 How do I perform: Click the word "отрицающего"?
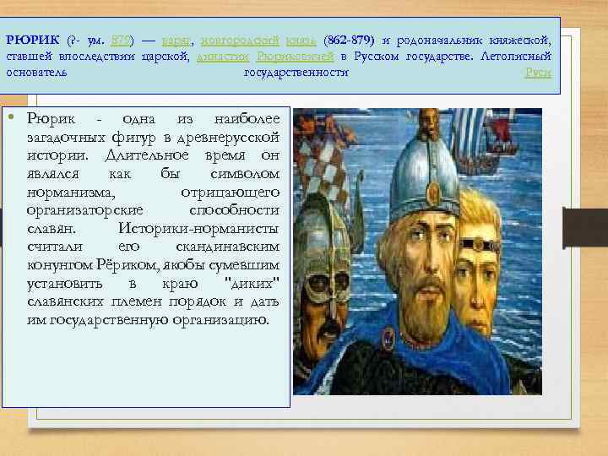pyautogui.click(x=231, y=193)
